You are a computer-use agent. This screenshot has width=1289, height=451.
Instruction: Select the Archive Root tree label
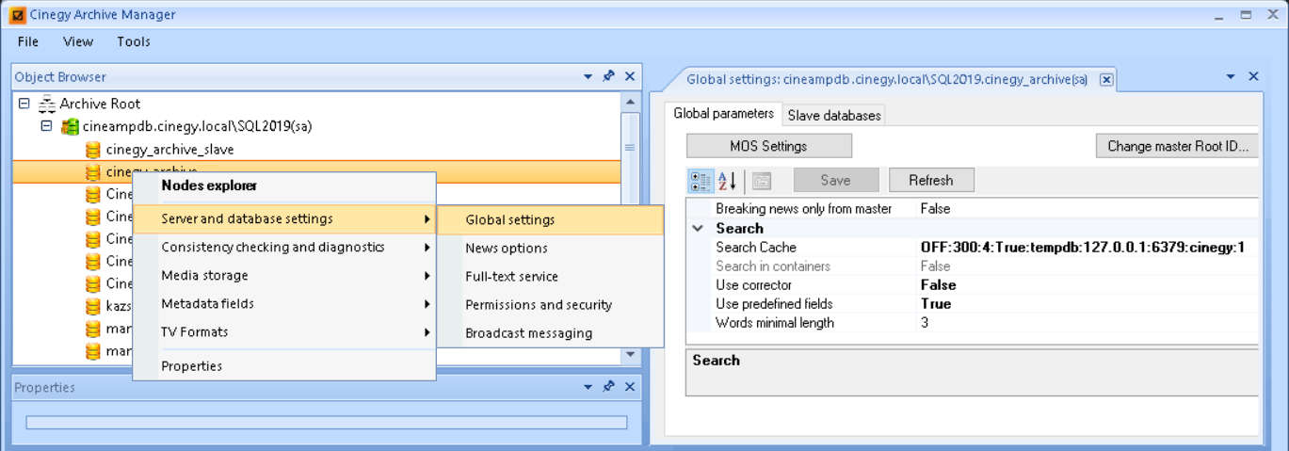click(x=100, y=104)
